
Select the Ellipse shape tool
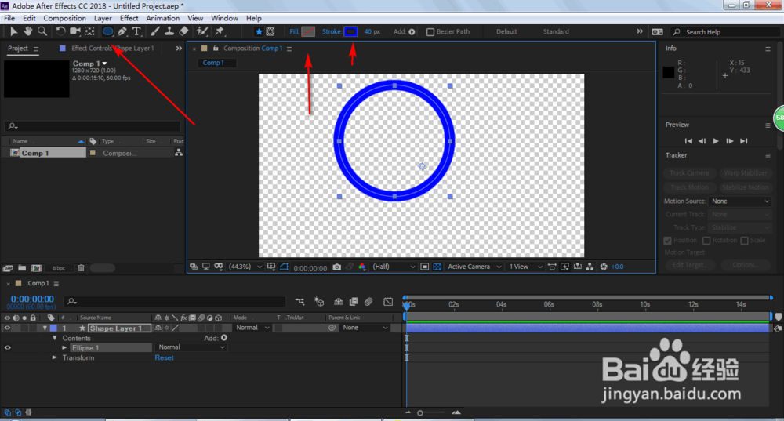pyautogui.click(x=107, y=31)
